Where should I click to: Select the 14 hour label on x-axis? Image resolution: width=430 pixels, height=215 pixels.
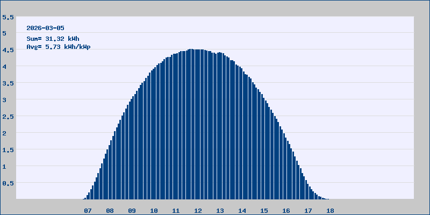(242, 211)
